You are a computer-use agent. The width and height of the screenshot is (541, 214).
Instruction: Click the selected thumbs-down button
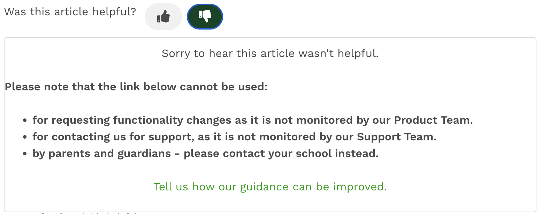205,17
